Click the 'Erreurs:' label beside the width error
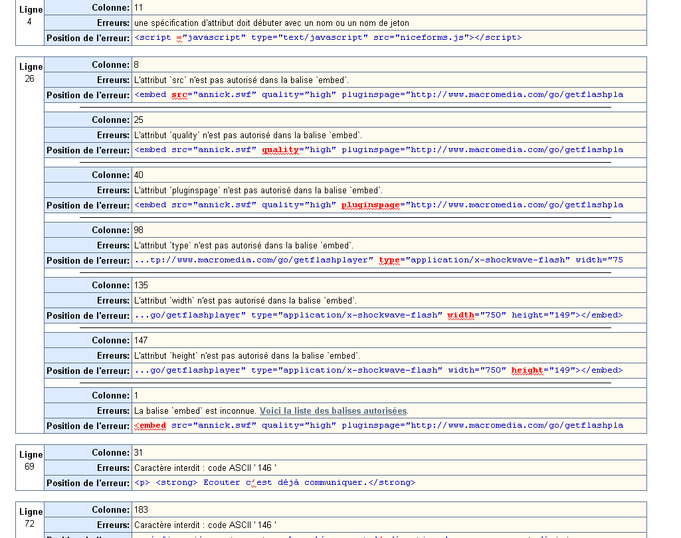681x538 pixels. [114, 301]
